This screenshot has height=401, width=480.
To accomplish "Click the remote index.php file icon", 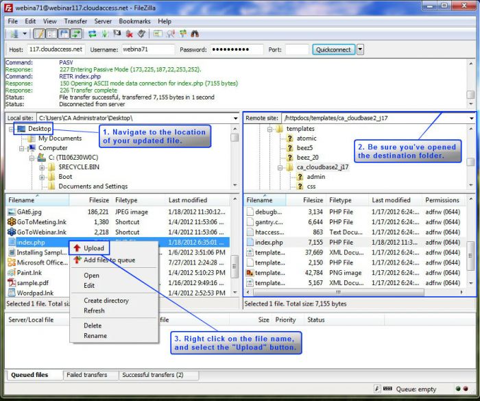I will click(250, 242).
